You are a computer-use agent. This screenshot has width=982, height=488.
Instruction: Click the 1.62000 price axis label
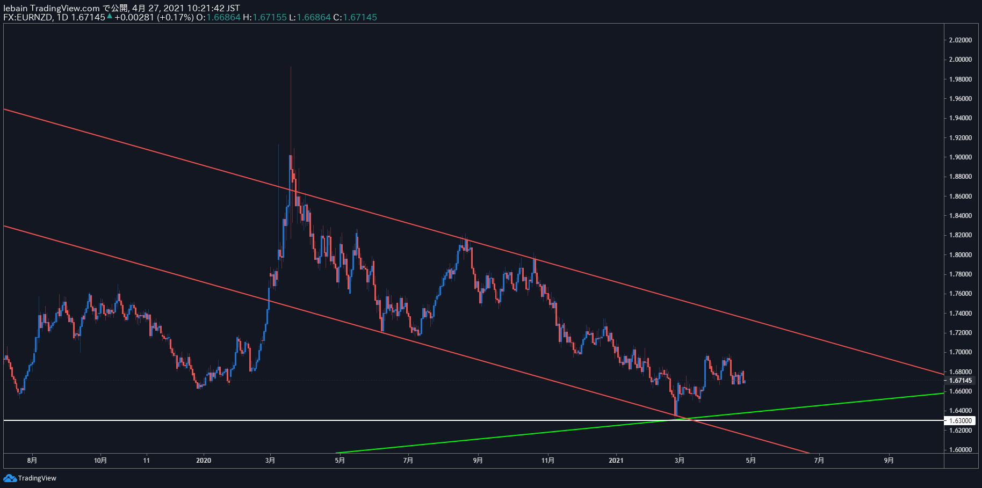click(960, 431)
